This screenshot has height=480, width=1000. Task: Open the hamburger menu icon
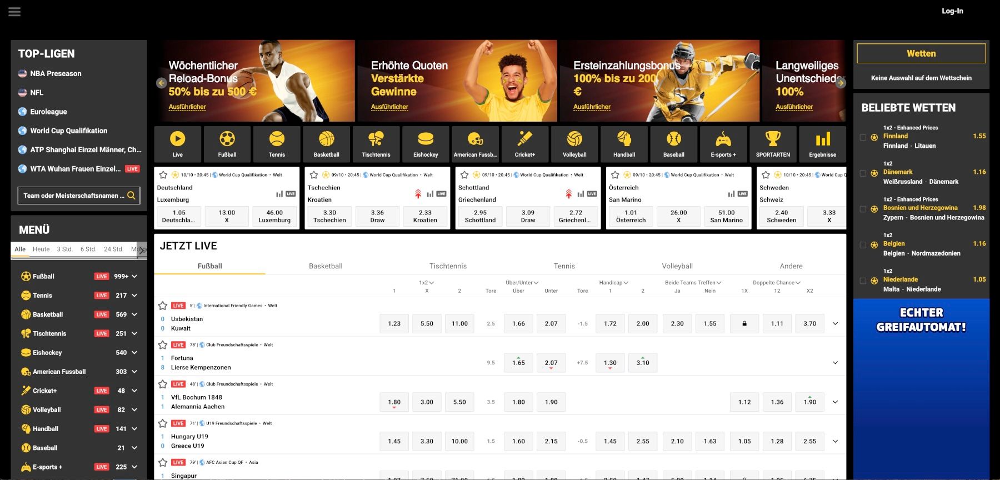tap(14, 12)
